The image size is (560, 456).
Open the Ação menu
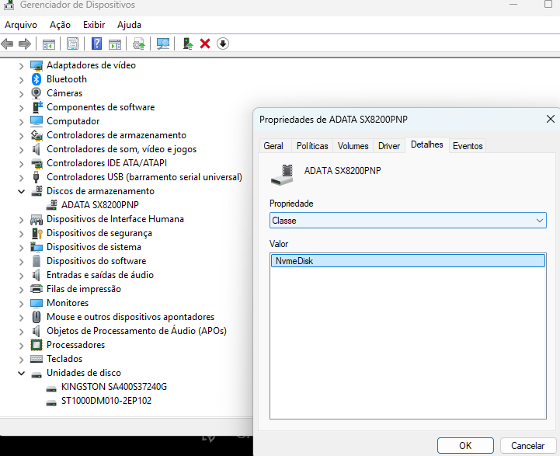[x=60, y=25]
